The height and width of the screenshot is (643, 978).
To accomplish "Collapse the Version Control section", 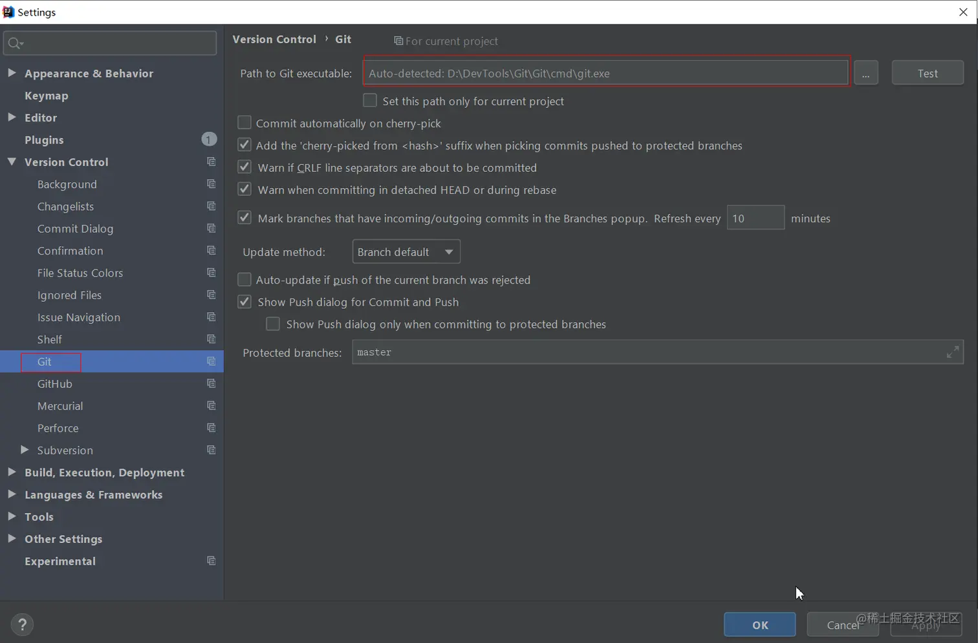I will (x=12, y=162).
